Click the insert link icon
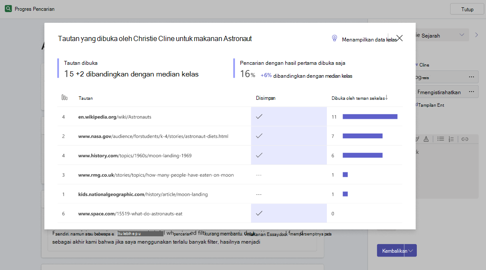 coord(465,139)
